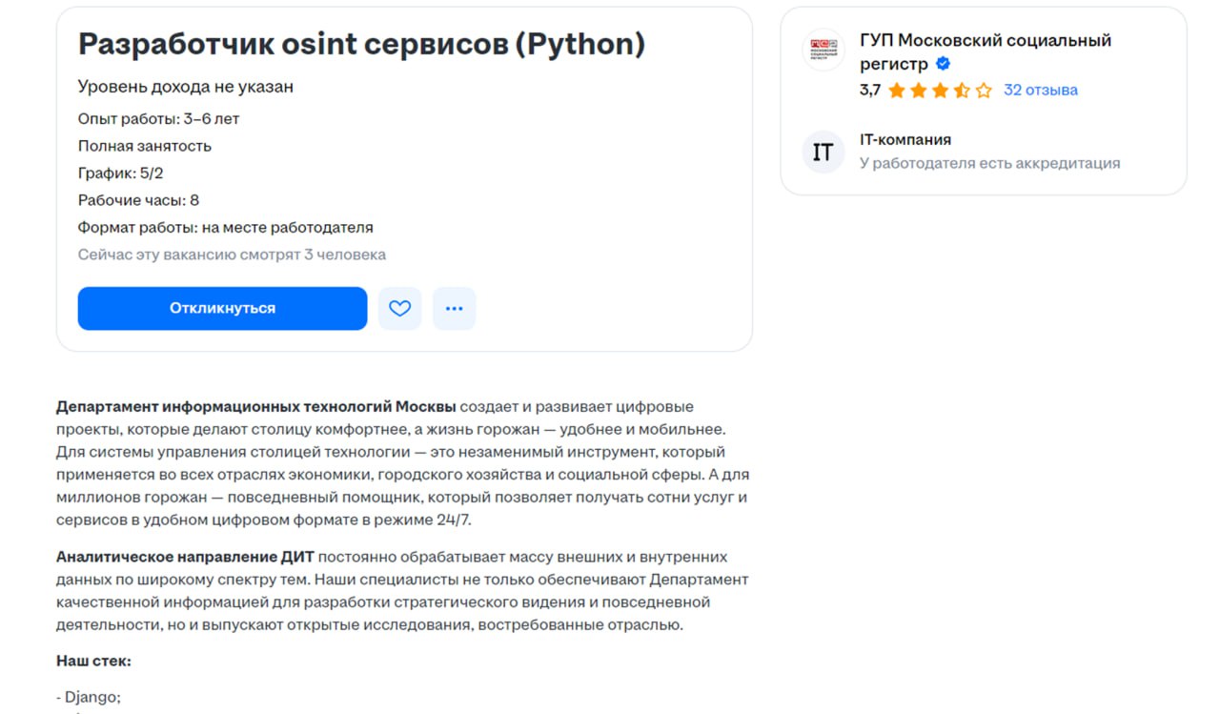Select the Django list item
Screen dimensions: 1220x714
[x=88, y=697]
